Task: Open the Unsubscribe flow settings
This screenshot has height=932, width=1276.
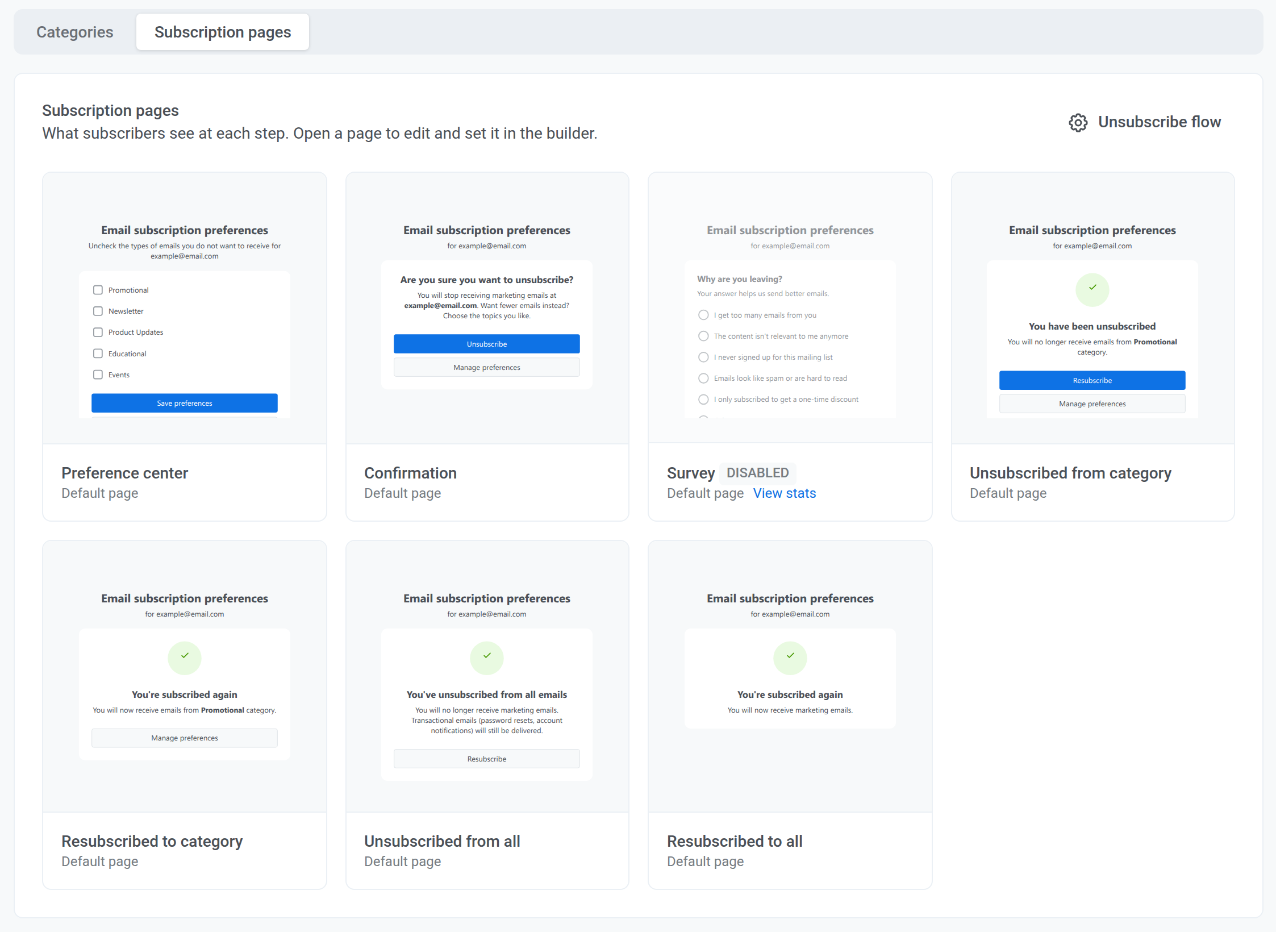Action: pyautogui.click(x=1144, y=122)
